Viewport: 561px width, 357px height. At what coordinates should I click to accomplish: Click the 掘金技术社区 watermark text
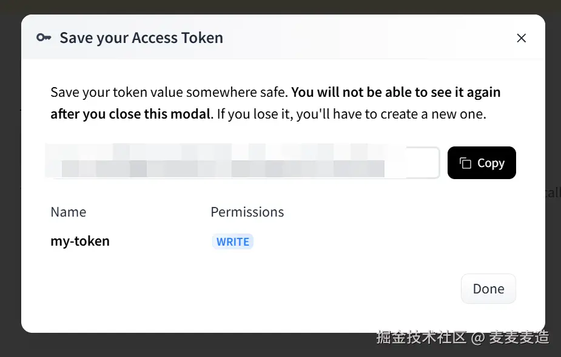(x=421, y=338)
